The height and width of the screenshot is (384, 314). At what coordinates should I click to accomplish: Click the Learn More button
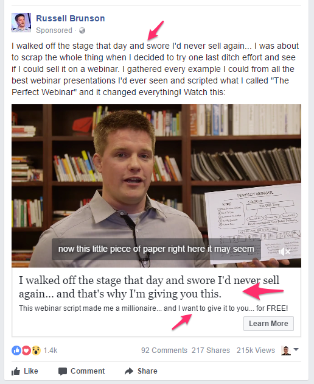[x=268, y=324]
